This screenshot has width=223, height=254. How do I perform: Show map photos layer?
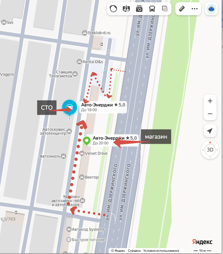point(139,9)
